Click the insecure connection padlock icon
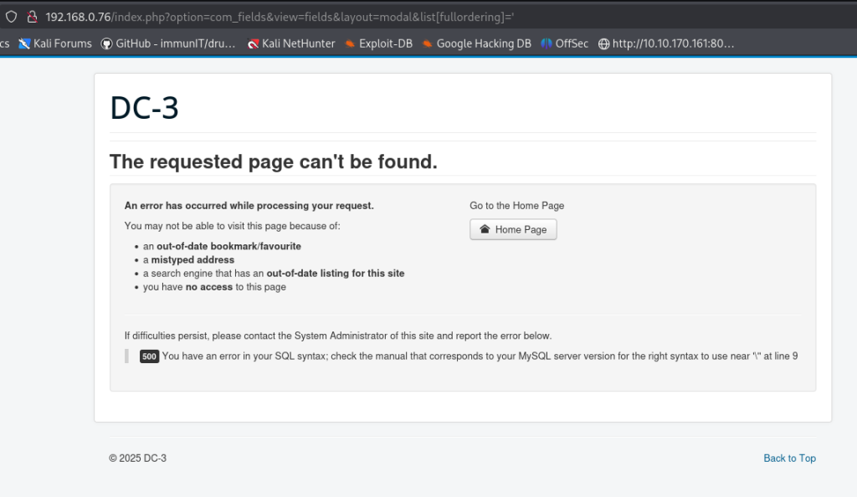 coord(33,16)
